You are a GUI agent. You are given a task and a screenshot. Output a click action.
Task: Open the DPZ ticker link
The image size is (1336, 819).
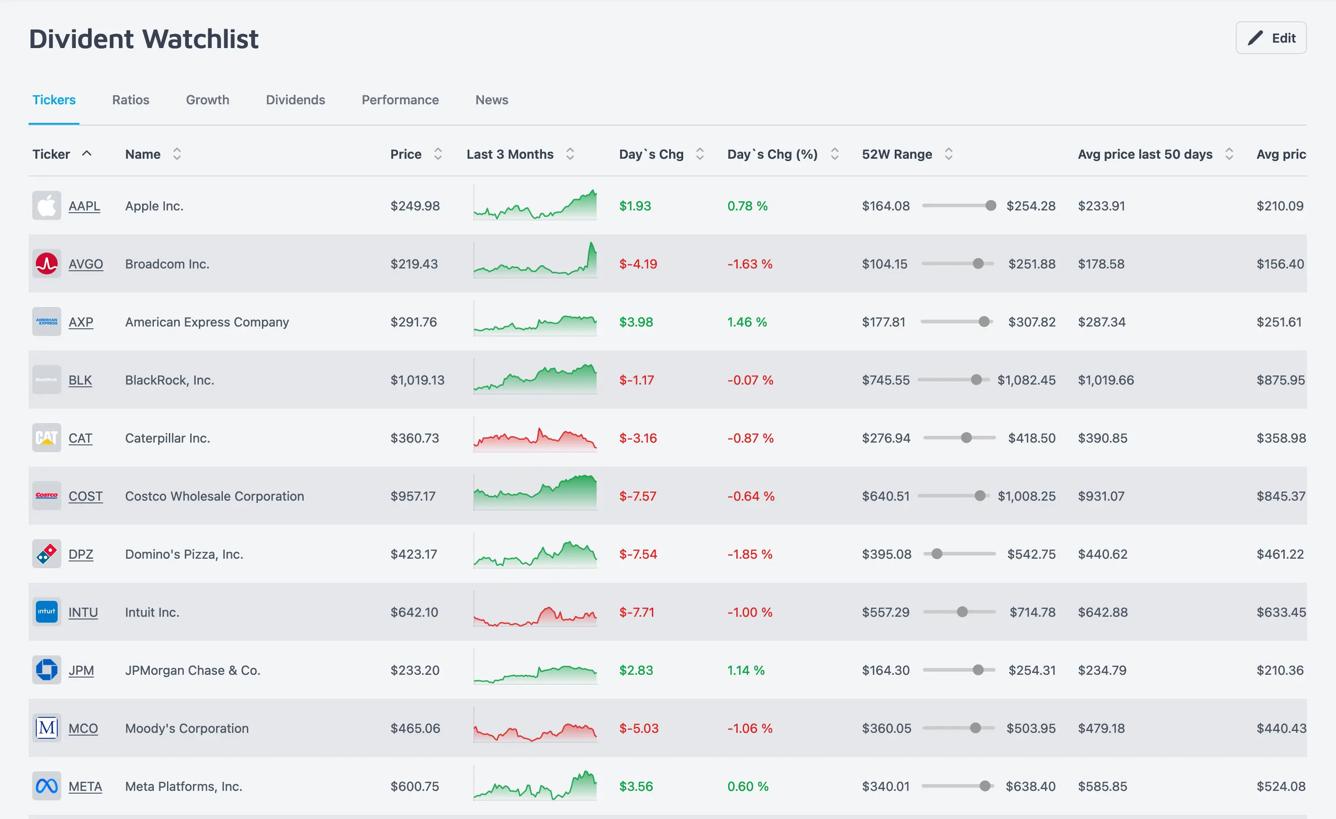81,554
